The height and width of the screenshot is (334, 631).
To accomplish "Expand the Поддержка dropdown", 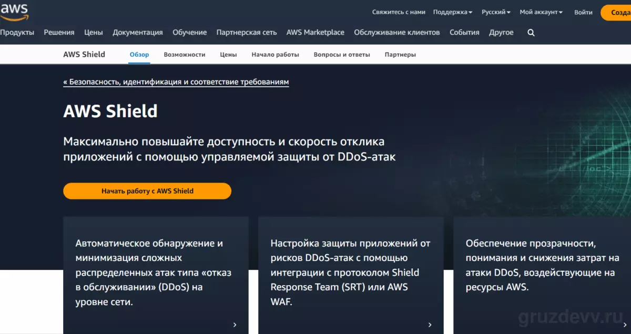I will pos(453,12).
